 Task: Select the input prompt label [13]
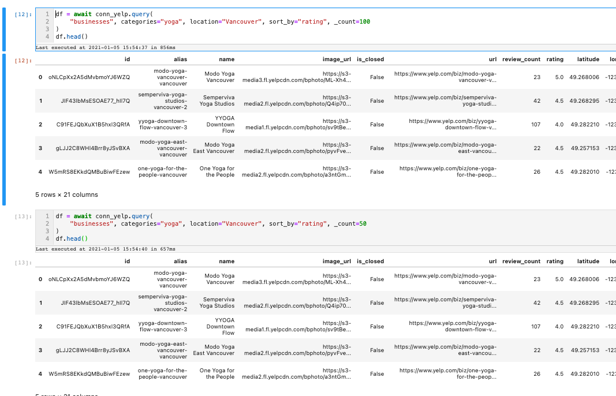[23, 216]
